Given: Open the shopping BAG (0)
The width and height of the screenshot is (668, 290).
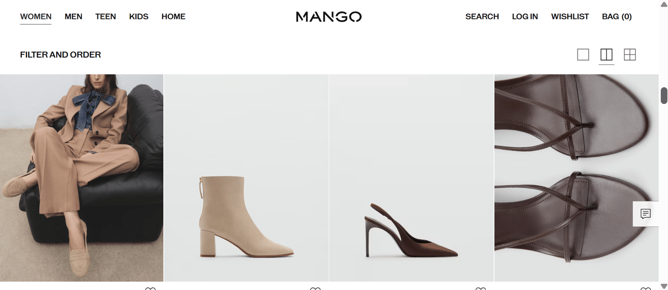Looking at the screenshot, I should [617, 17].
